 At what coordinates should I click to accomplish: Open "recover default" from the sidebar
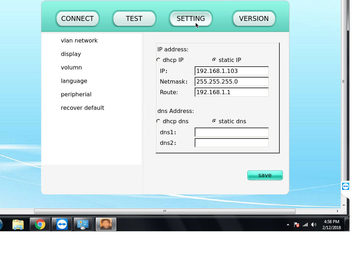pyautogui.click(x=83, y=108)
